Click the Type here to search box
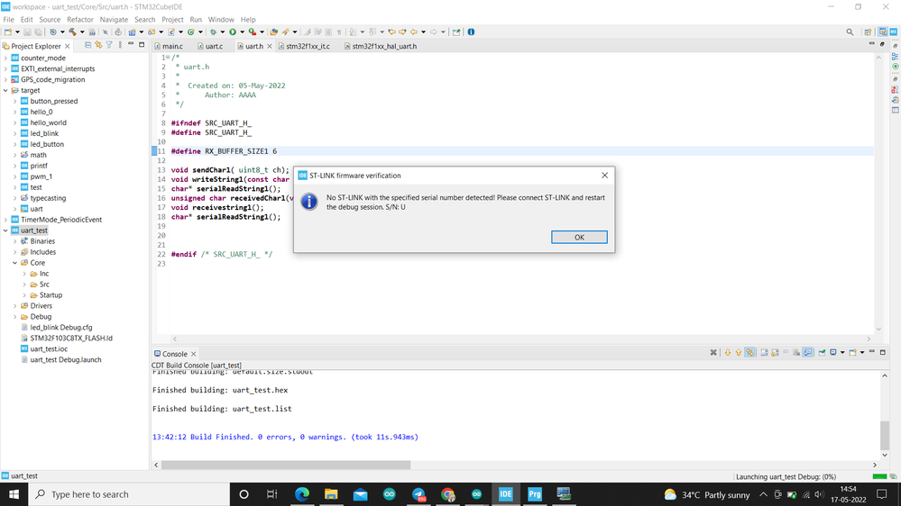This screenshot has height=506, width=901. click(x=129, y=494)
